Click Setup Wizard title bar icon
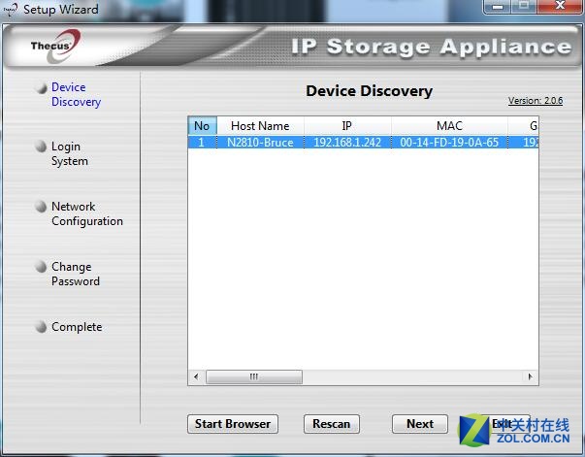This screenshot has height=457, width=585. [x=11, y=10]
